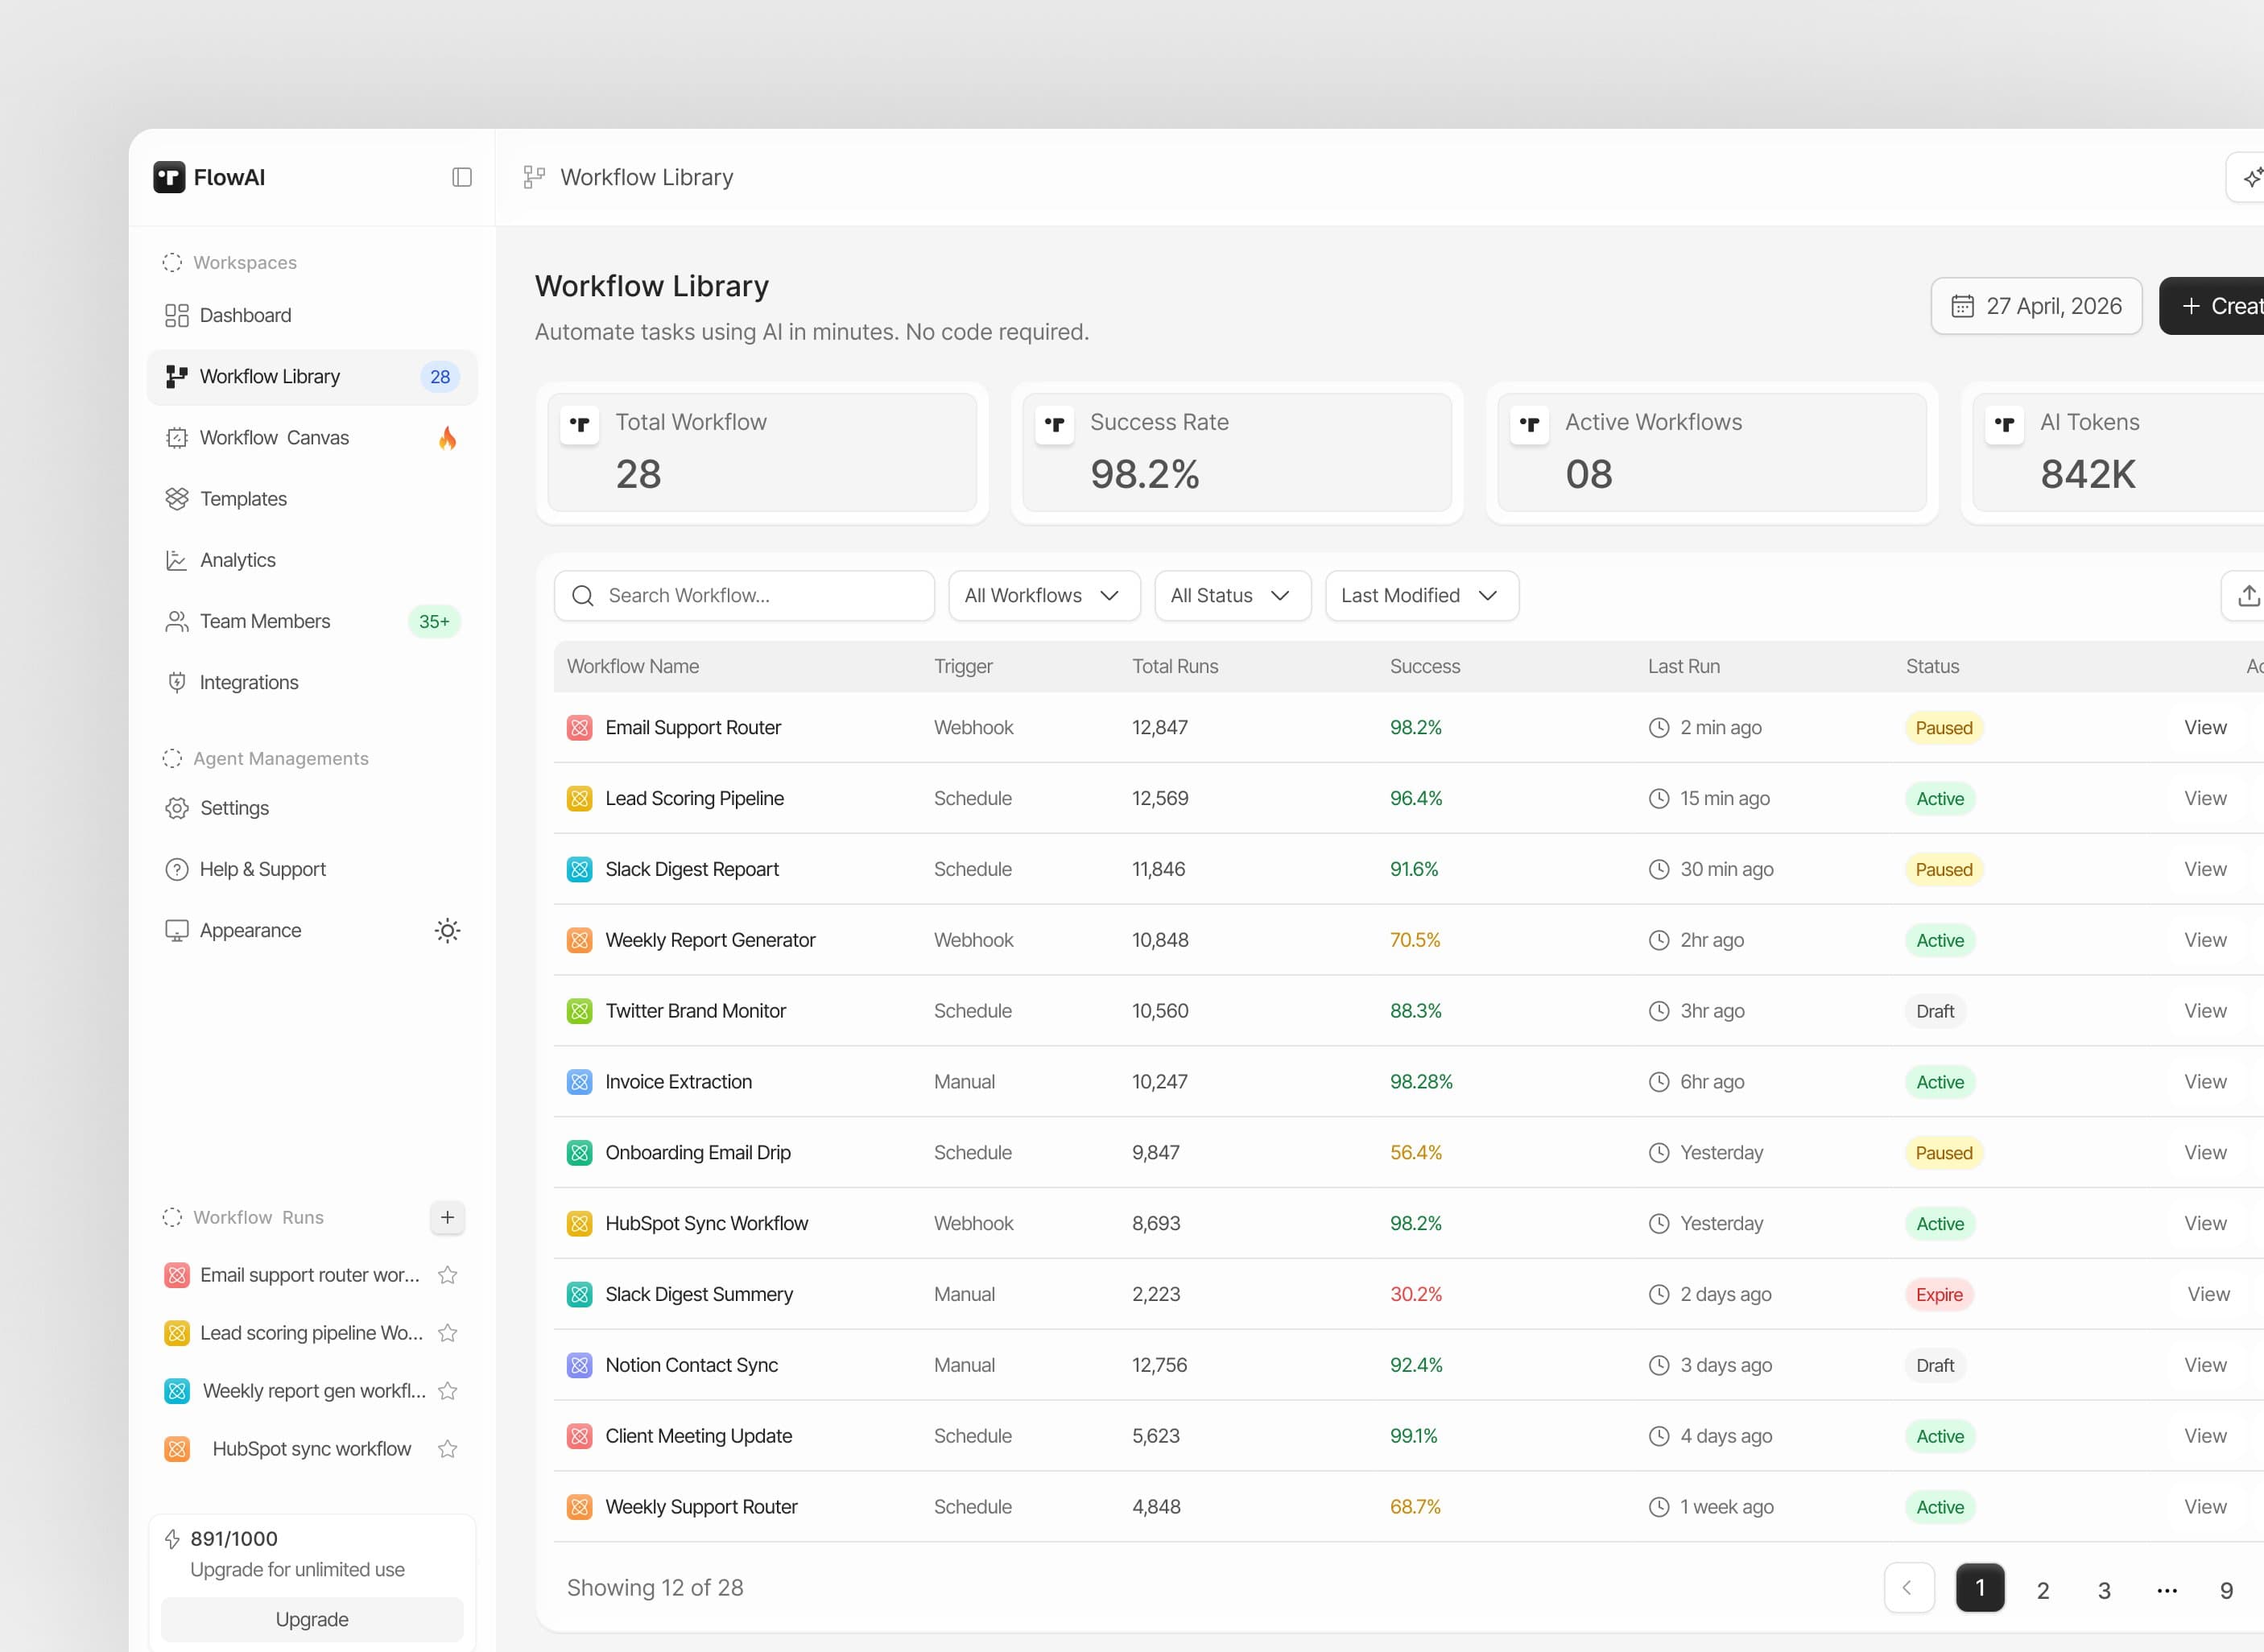Open Team Members in the sidebar
Screen dimensions: 2264x1652
pyautogui.click(x=312, y=622)
